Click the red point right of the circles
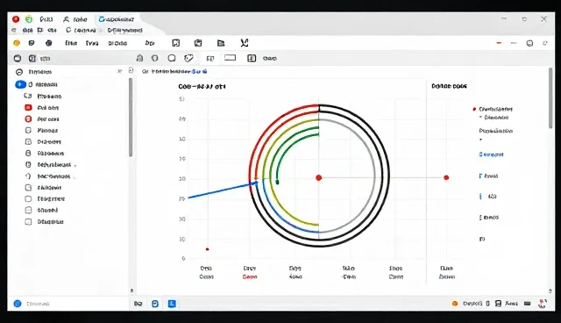 446,177
